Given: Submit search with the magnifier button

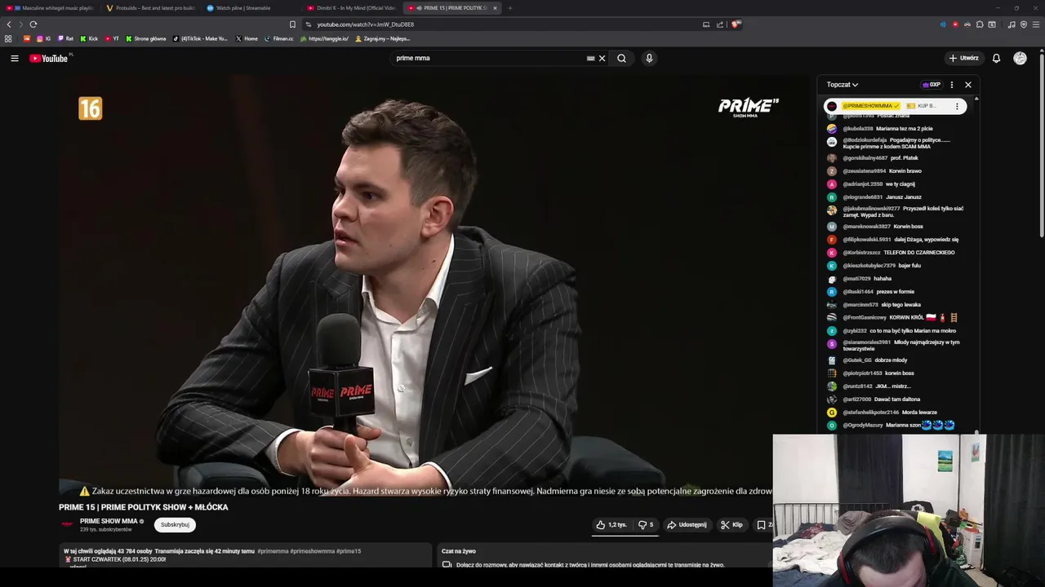Looking at the screenshot, I should point(622,58).
